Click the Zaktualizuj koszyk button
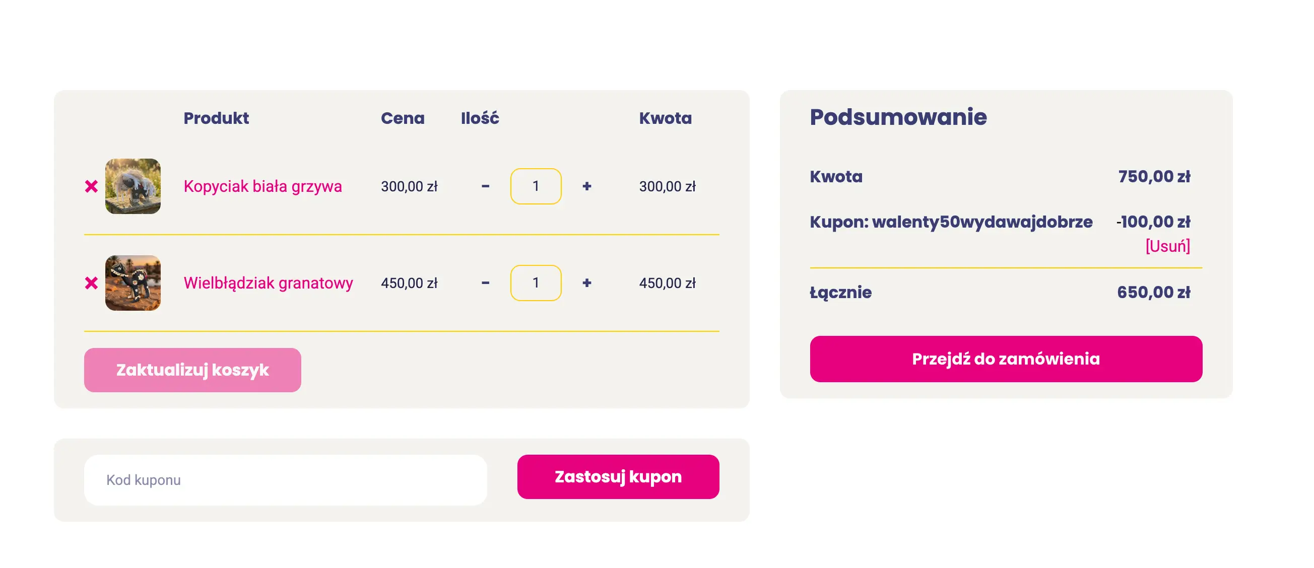The height and width of the screenshot is (568, 1314). [192, 369]
